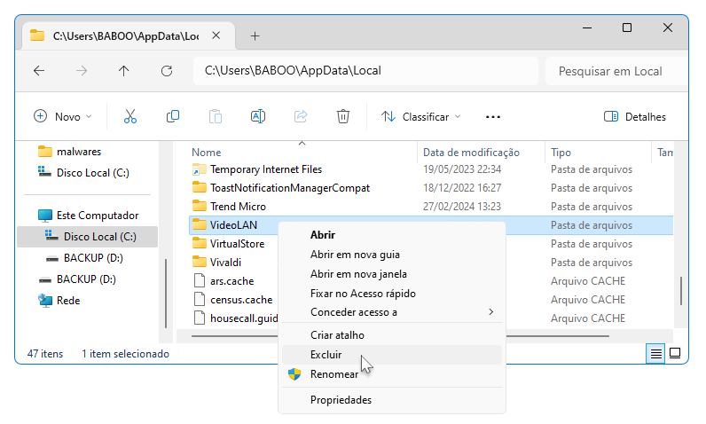Collapse sort arrow above Nome column

pos(302,144)
